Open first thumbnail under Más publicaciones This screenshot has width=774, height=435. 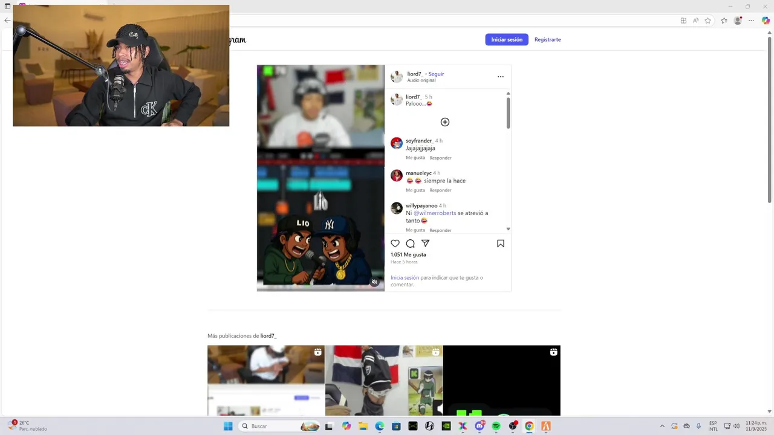(266, 381)
